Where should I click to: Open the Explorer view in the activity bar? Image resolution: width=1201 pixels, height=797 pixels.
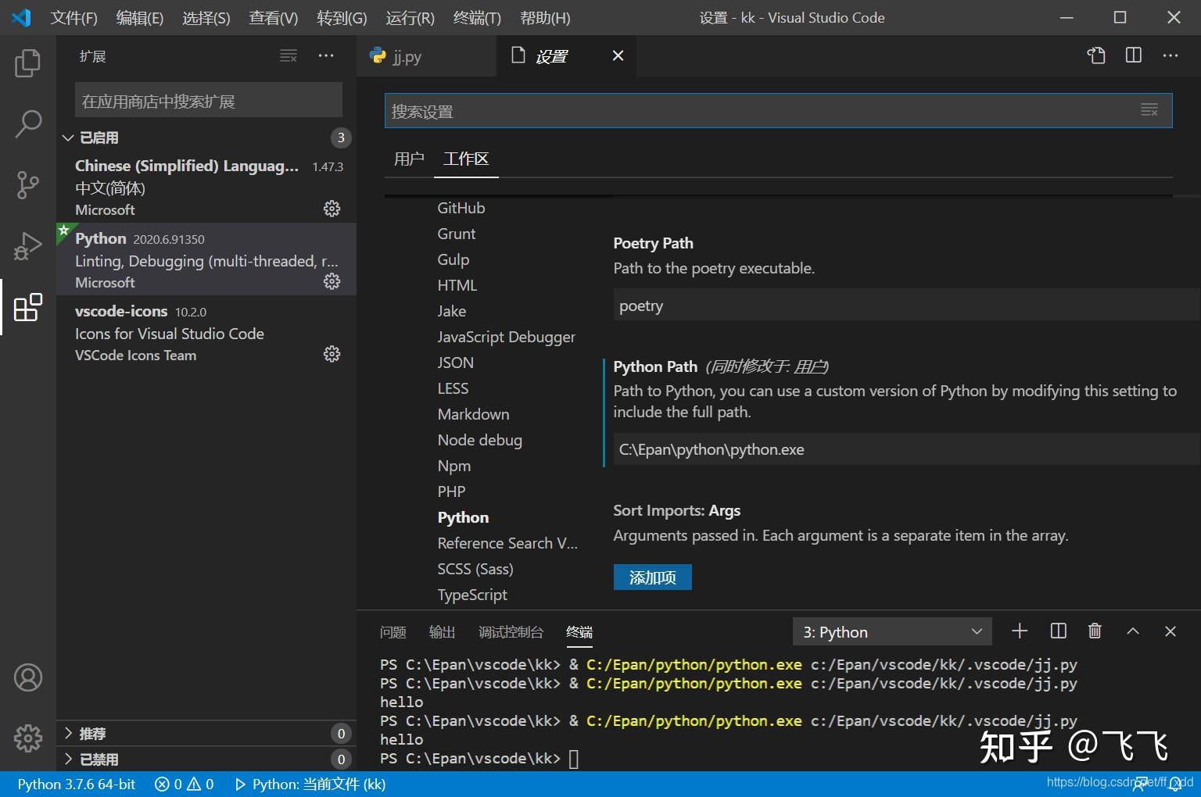click(28, 63)
